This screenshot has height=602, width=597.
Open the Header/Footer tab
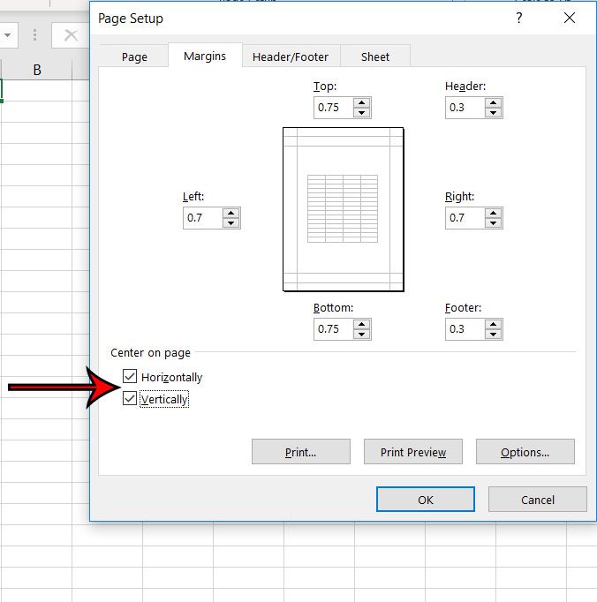291,56
